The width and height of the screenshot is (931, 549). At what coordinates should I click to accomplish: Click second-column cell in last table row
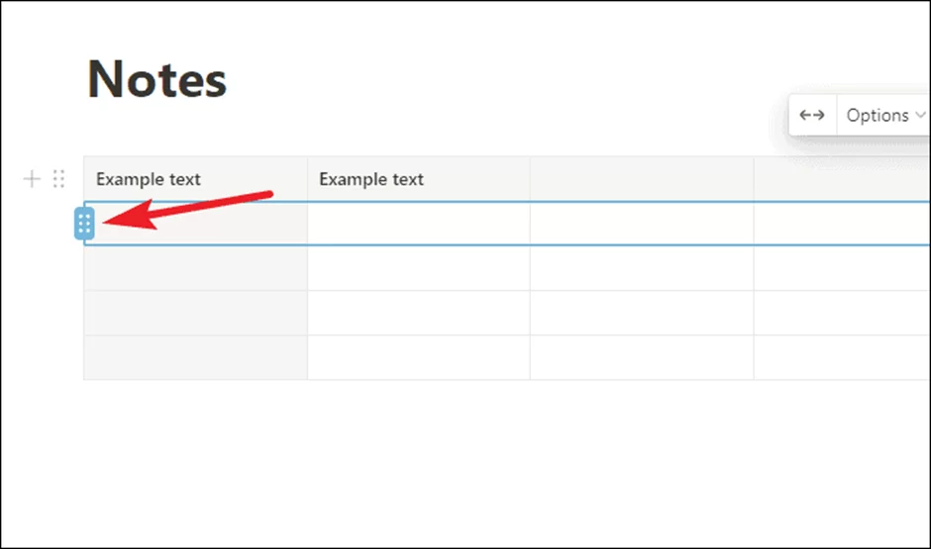coord(419,357)
